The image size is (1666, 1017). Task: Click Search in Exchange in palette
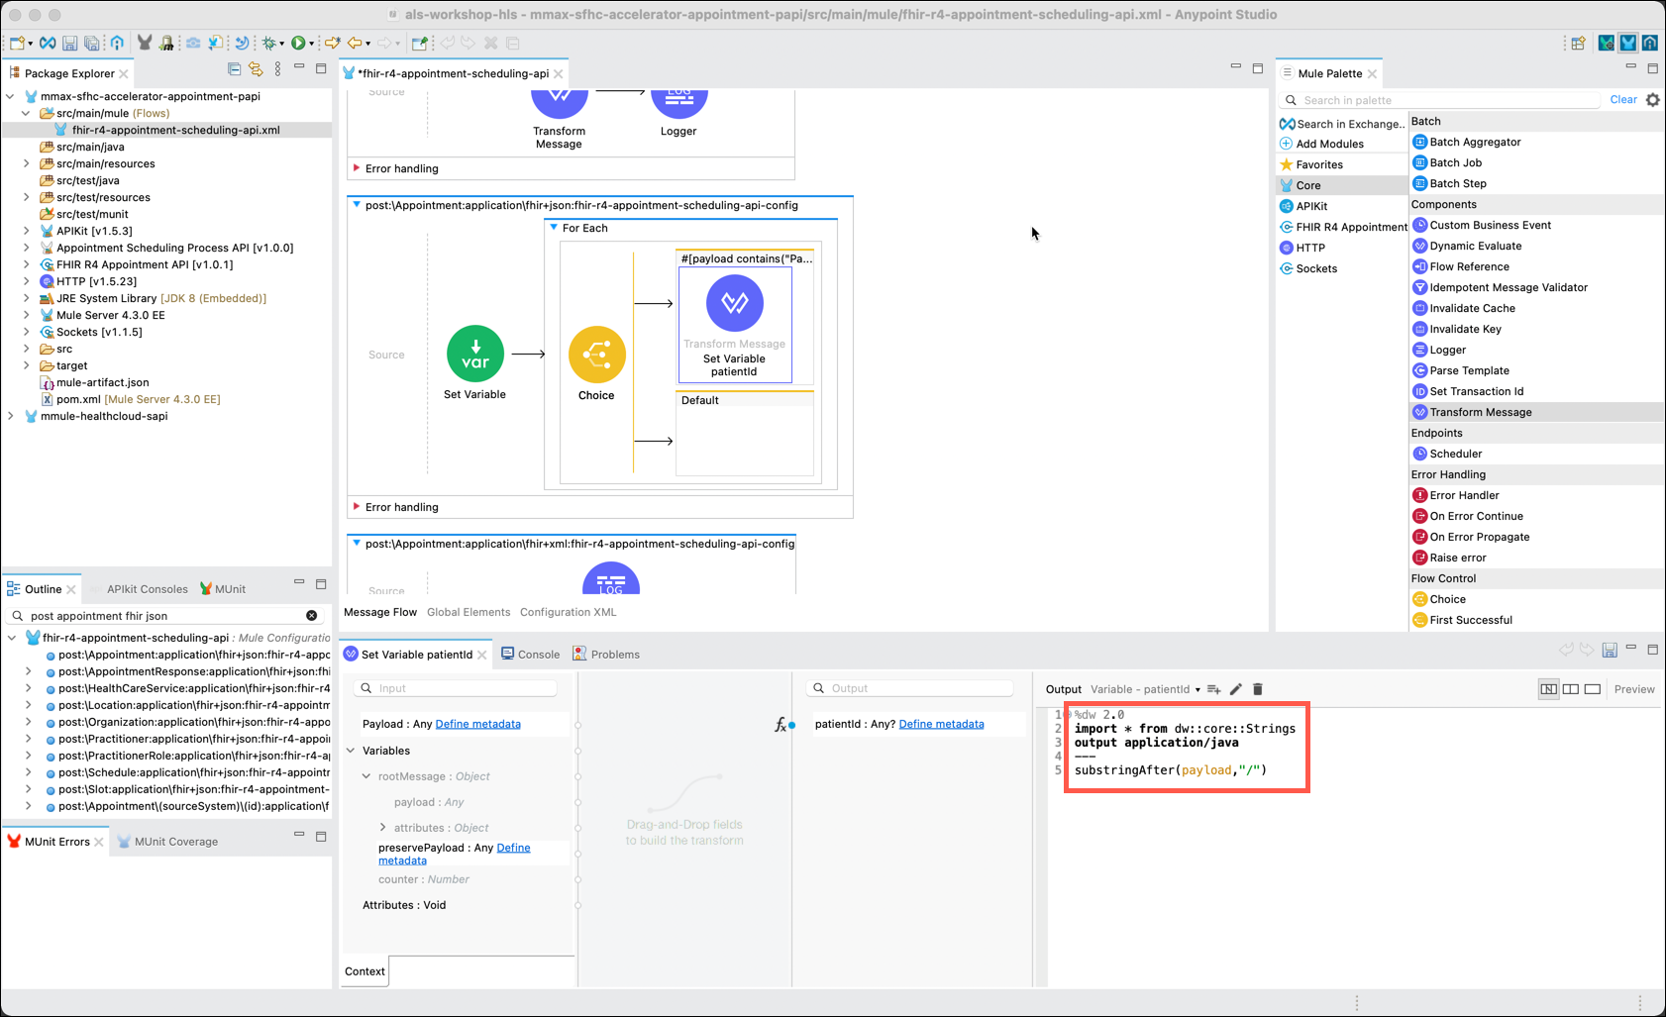tap(1342, 124)
